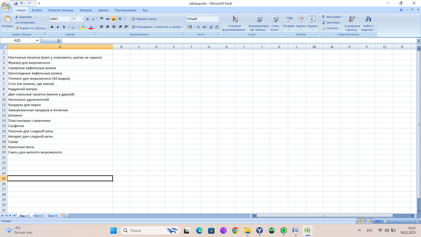This screenshot has width=421, height=237.
Task: Toggle the bottom vertical alignment button
Action: click(113, 19)
